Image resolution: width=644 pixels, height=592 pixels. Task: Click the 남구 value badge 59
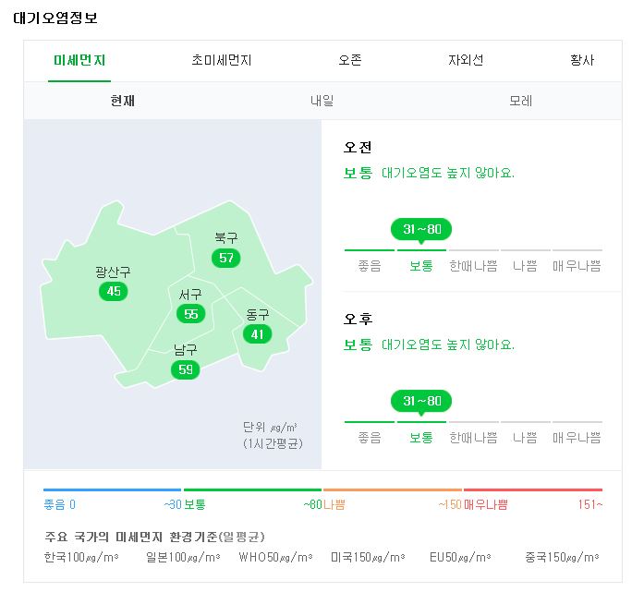pos(185,369)
